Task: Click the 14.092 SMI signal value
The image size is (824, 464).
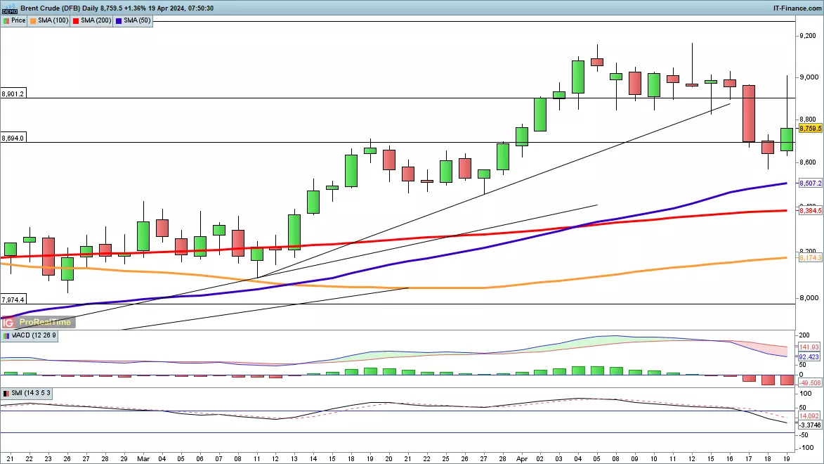Action: point(809,416)
